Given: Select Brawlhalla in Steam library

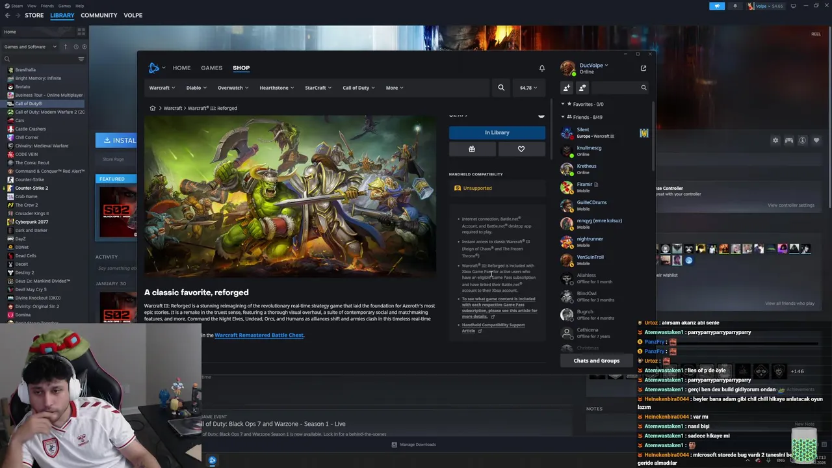Looking at the screenshot, I should (25, 70).
